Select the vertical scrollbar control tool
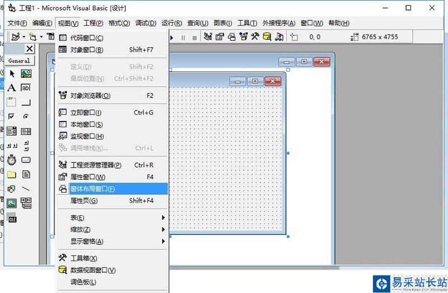 [26, 146]
